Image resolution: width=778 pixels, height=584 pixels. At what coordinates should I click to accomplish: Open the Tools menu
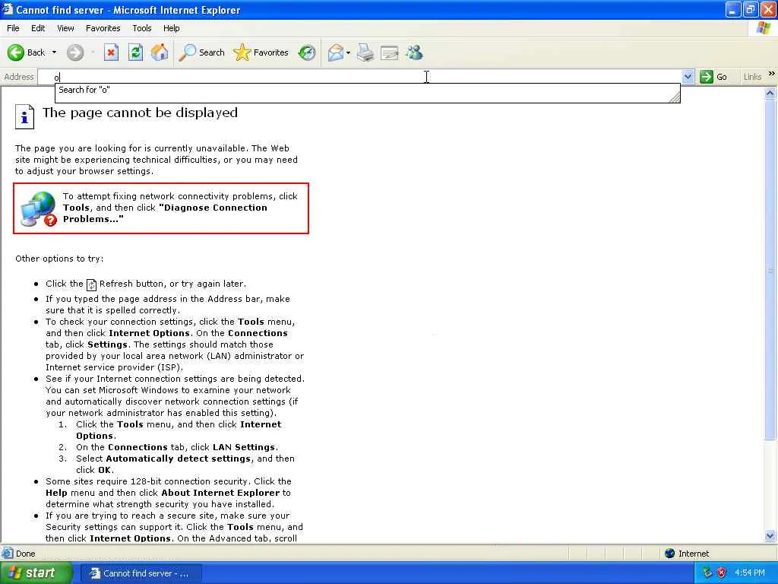tap(142, 28)
